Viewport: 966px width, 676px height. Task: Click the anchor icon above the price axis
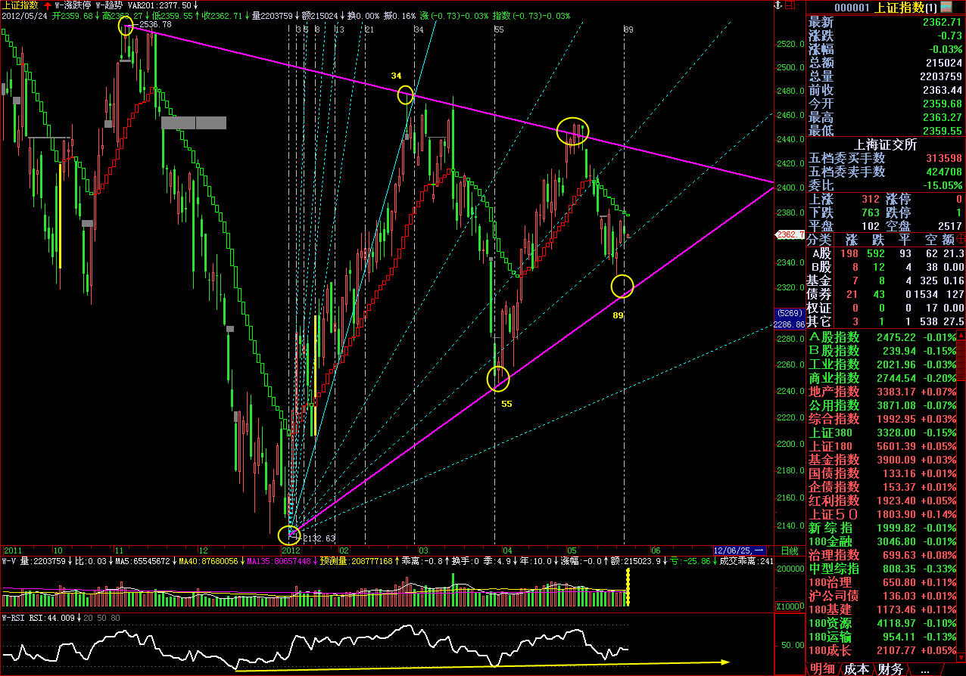776,6
